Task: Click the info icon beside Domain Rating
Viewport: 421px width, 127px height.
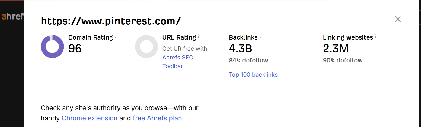Action: 115,37
